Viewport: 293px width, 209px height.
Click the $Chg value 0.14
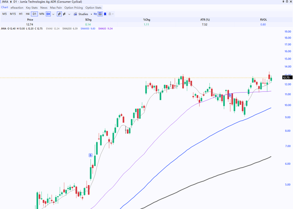(x=88, y=24)
